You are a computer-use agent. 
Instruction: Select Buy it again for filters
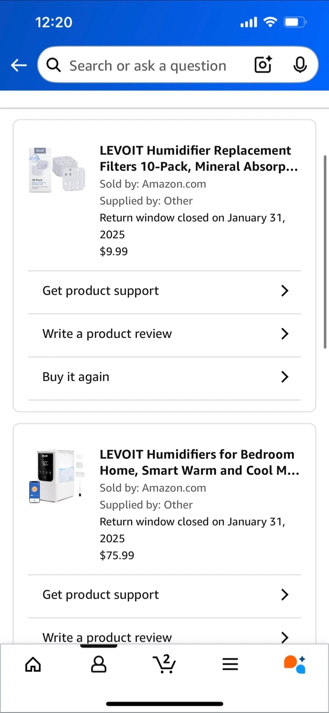(164, 377)
